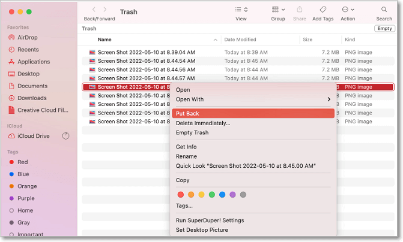Expand the Open With submenu
This screenshot has width=403, height=242.
(x=252, y=99)
